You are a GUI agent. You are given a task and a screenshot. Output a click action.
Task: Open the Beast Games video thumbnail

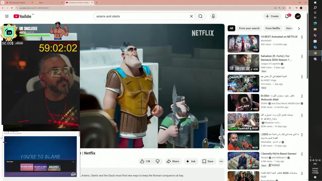click(243, 161)
